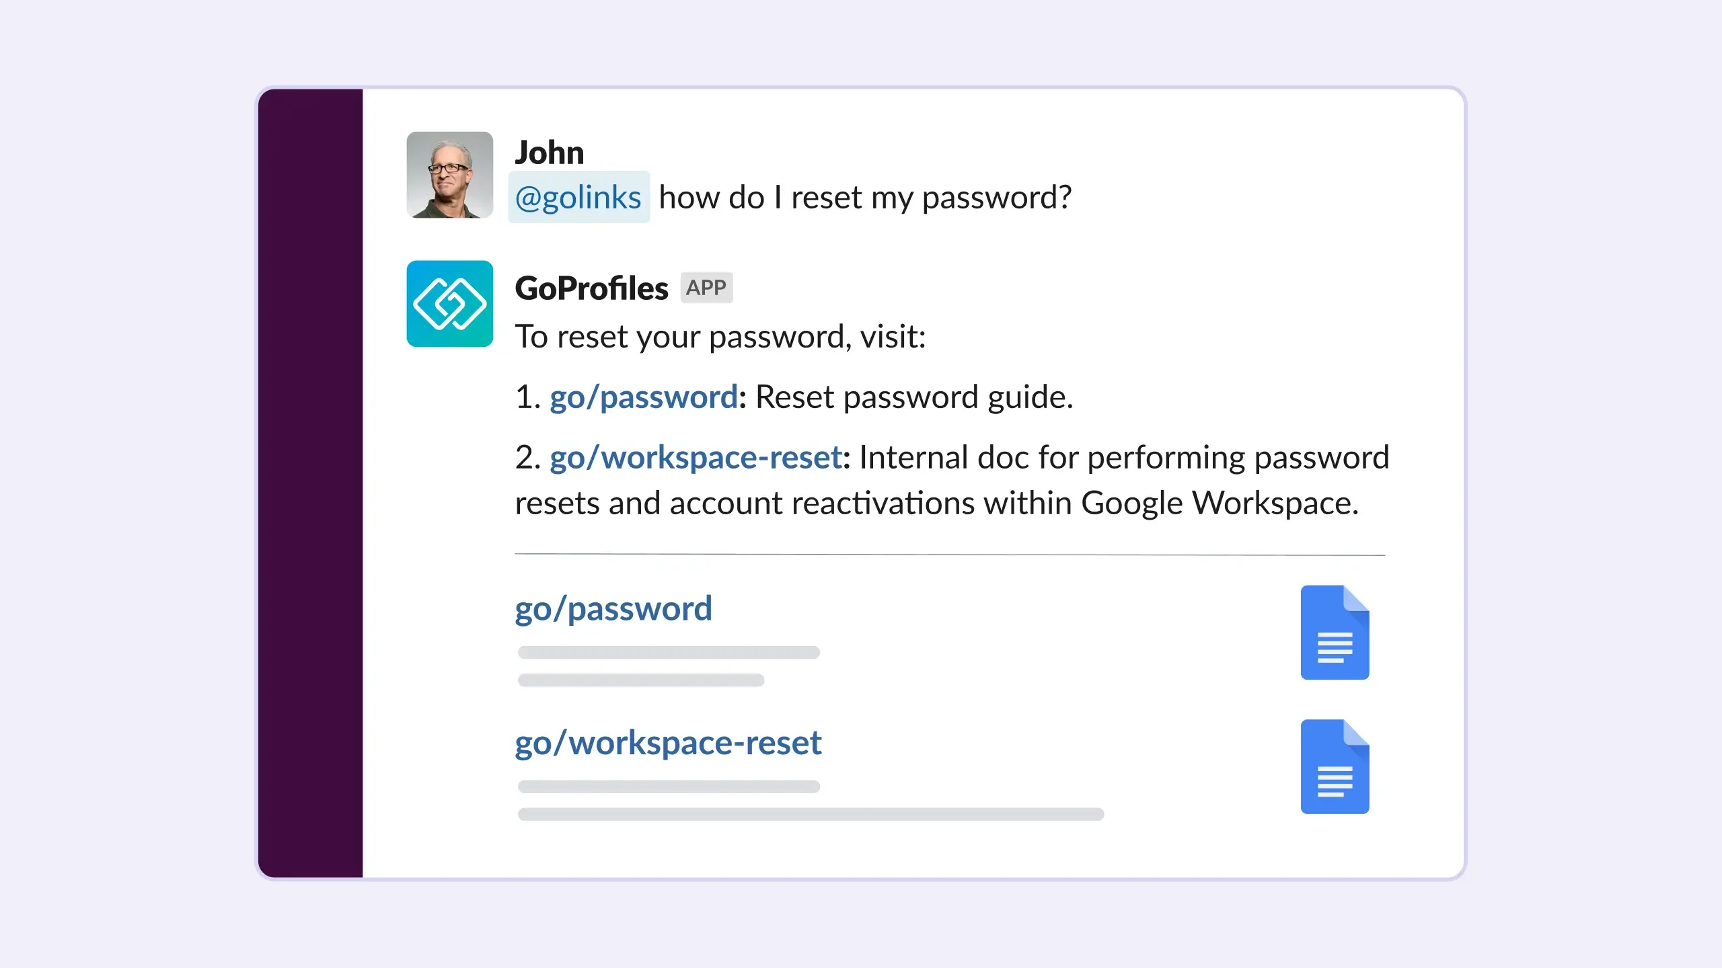
Task: Click the horizontal divider above link previews
Action: point(949,555)
